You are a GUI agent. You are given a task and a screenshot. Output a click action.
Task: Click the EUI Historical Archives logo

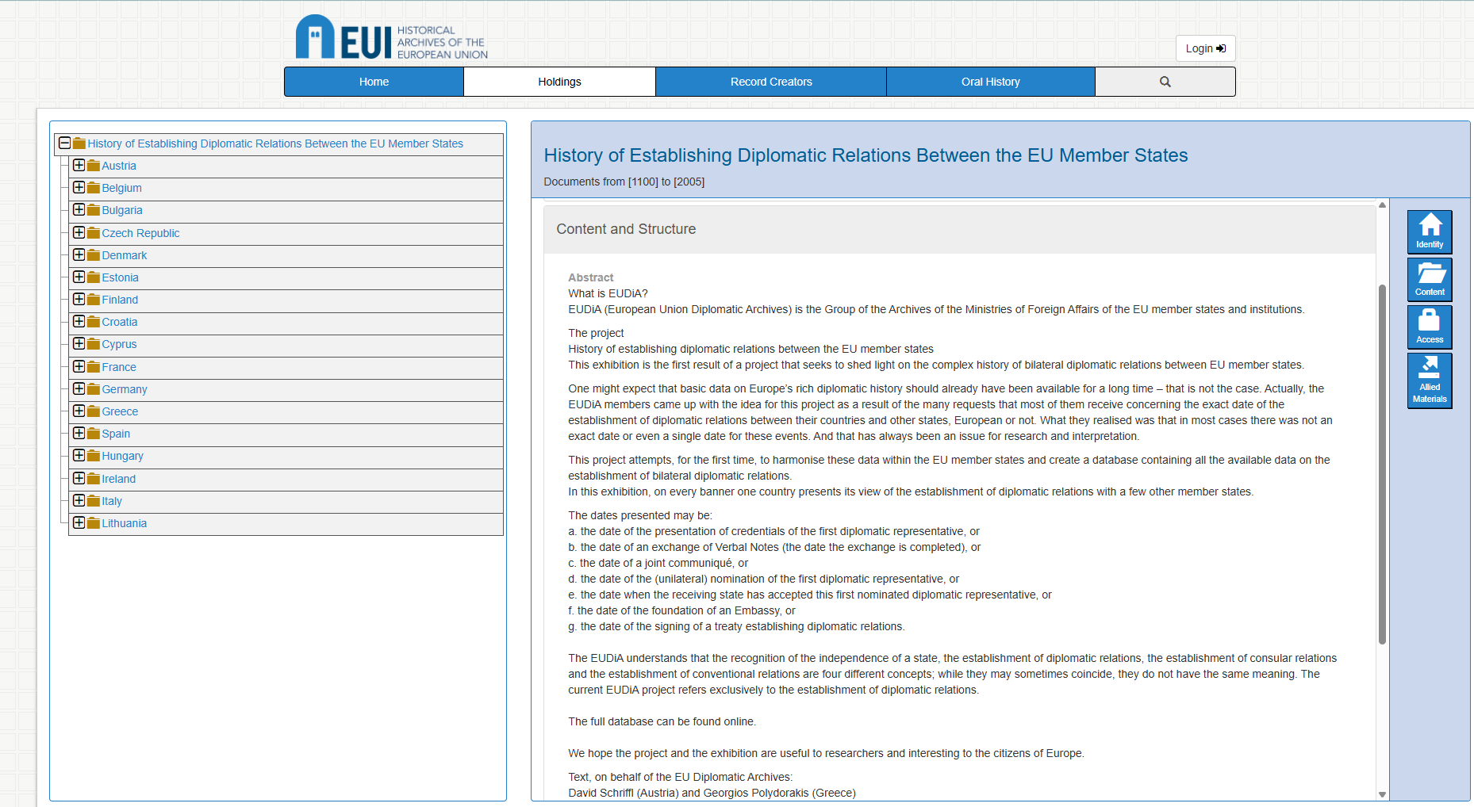(x=392, y=37)
